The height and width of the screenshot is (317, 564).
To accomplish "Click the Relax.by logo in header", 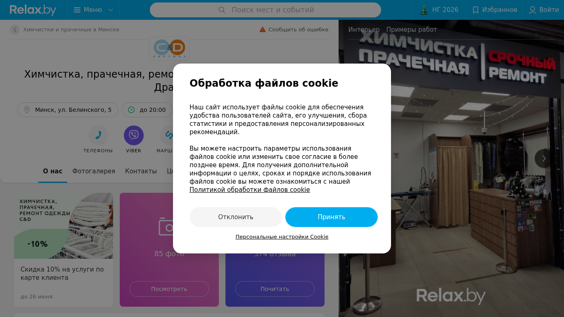I will click(x=33, y=10).
